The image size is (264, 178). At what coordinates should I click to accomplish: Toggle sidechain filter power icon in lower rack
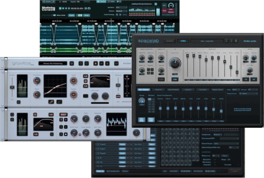pos(35,115)
